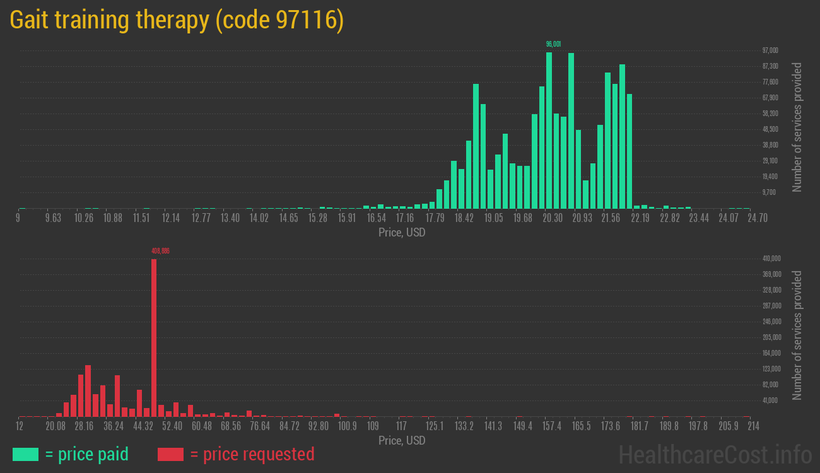The height and width of the screenshot is (473, 820).
Task: Select the '= price requested' legend text
Action: tap(252, 454)
